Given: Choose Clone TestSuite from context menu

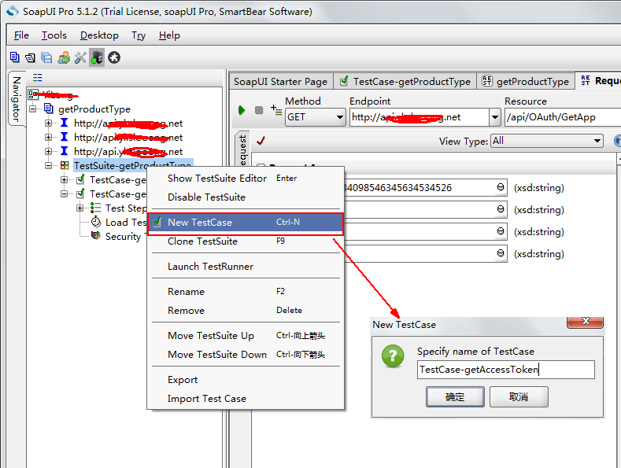Looking at the screenshot, I should tap(246, 241).
